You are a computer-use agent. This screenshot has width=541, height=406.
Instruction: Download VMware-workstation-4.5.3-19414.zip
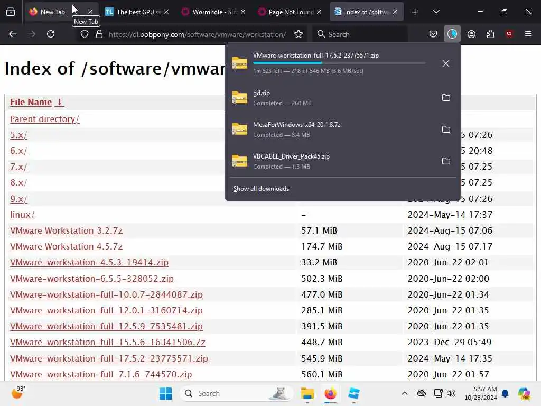click(89, 262)
